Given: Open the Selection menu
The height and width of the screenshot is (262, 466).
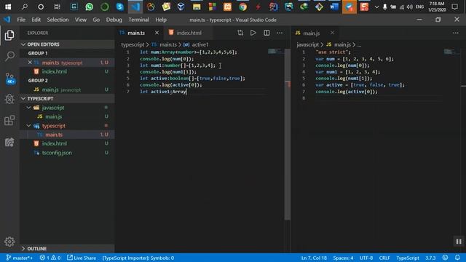Looking at the screenshot, I should pos(58,20).
